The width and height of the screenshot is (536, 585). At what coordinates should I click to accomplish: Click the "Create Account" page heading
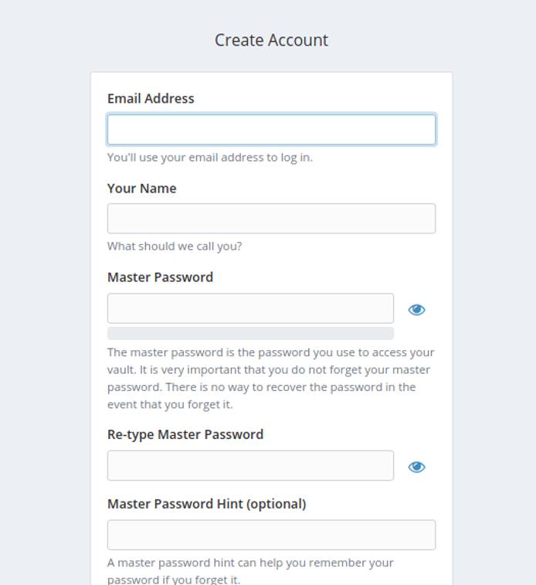point(271,40)
